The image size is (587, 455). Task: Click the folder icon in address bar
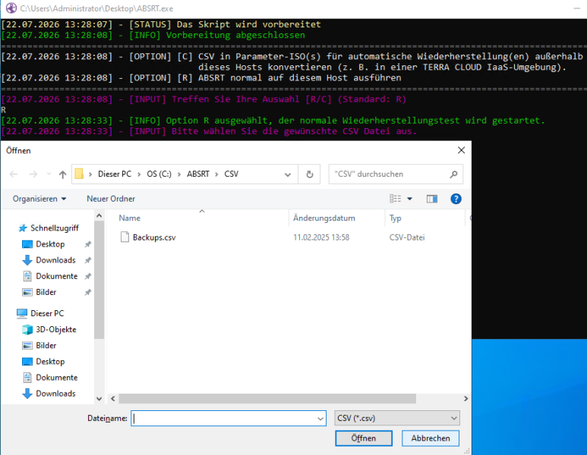pos(79,174)
